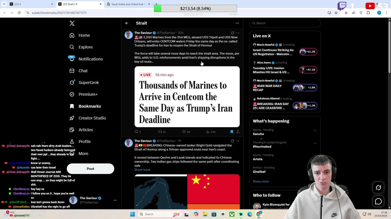Screen dimensions: 391x219
Task: Open Profile in sidebar
Action: 80,141
